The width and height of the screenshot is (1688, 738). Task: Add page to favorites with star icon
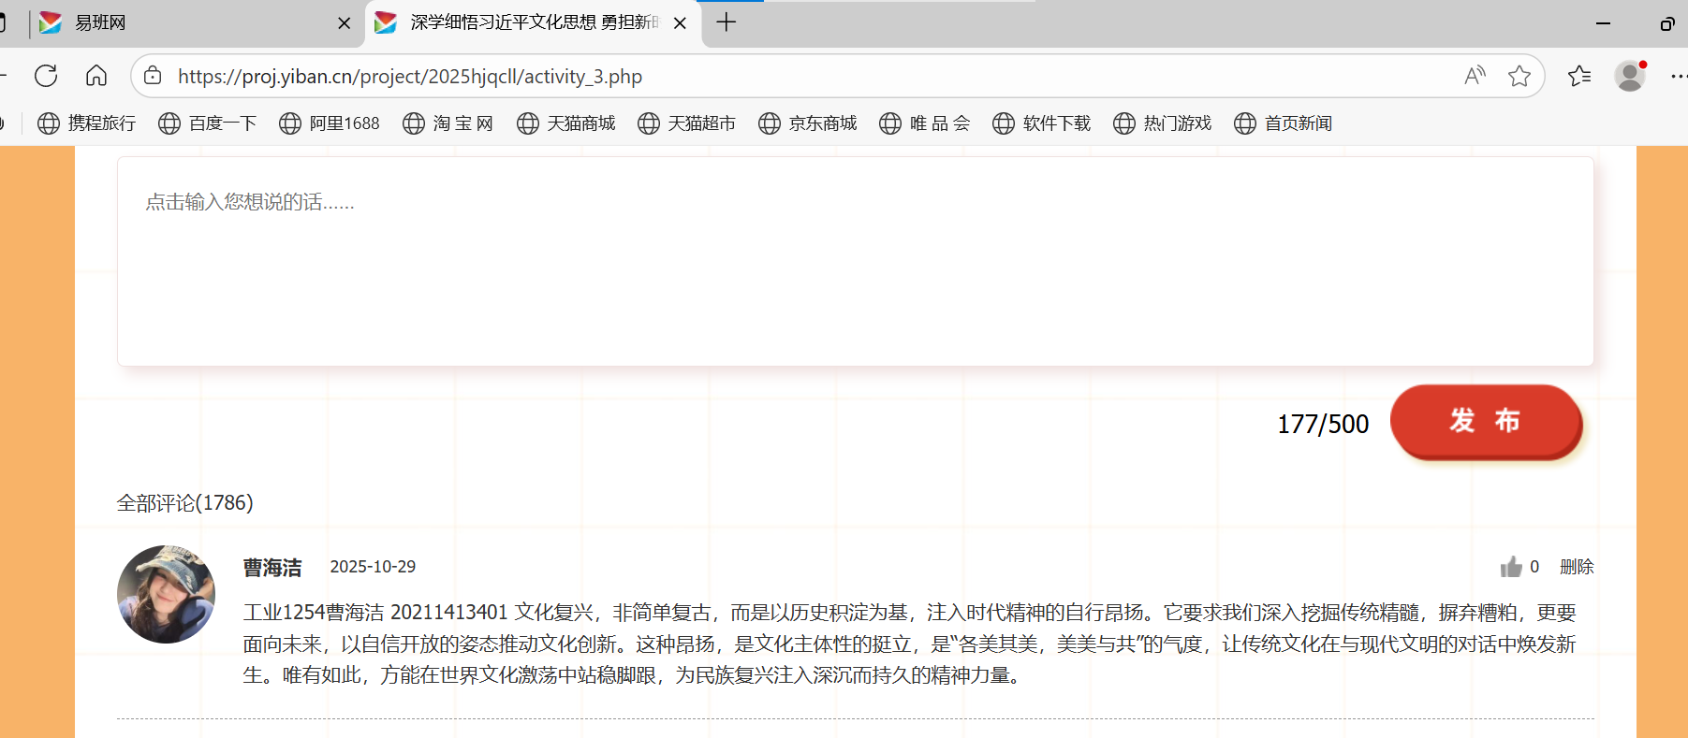click(x=1519, y=76)
